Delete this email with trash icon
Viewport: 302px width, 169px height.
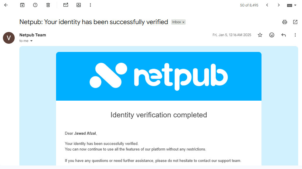tap(48, 5)
